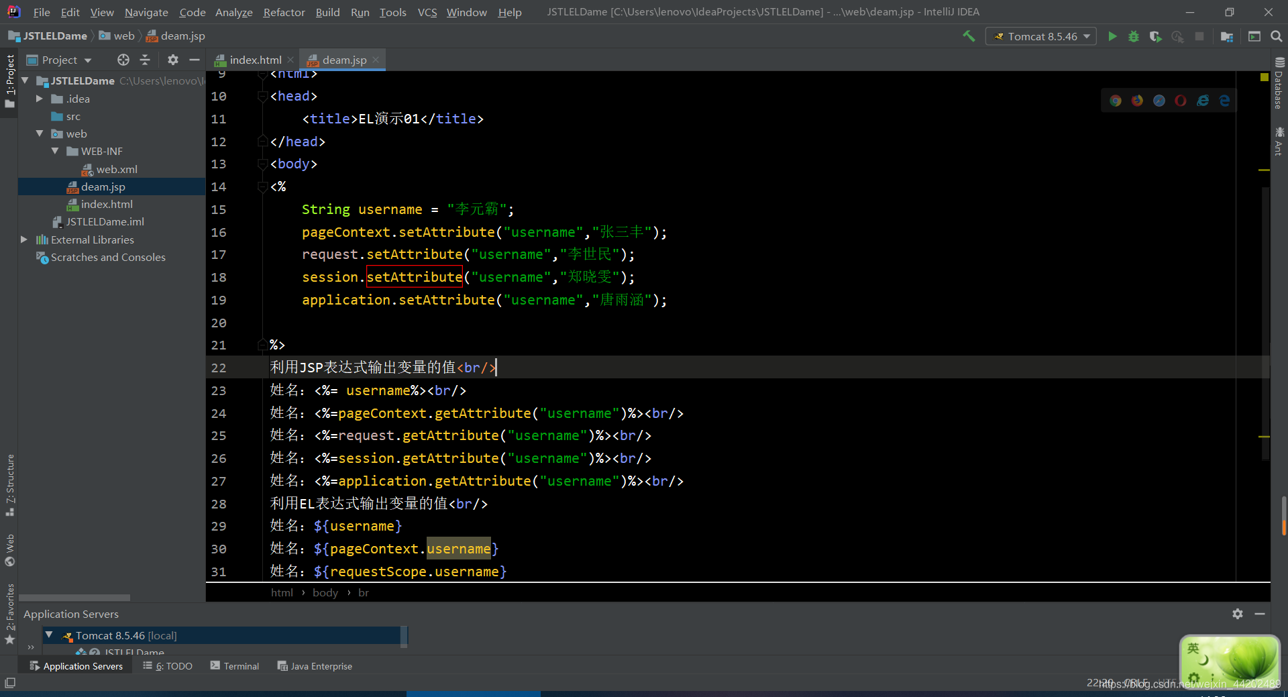Select the src folder
The height and width of the screenshot is (697, 1288).
[x=73, y=116]
